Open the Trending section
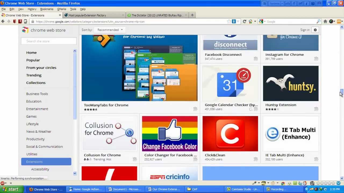 pos(34,75)
